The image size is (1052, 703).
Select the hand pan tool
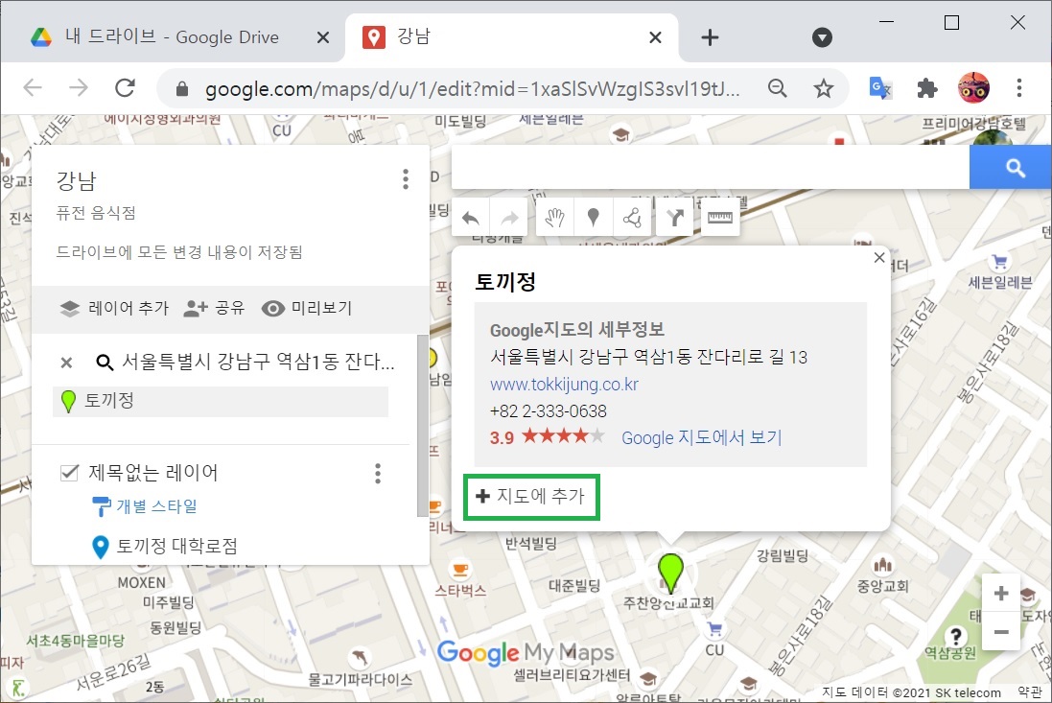coord(555,218)
